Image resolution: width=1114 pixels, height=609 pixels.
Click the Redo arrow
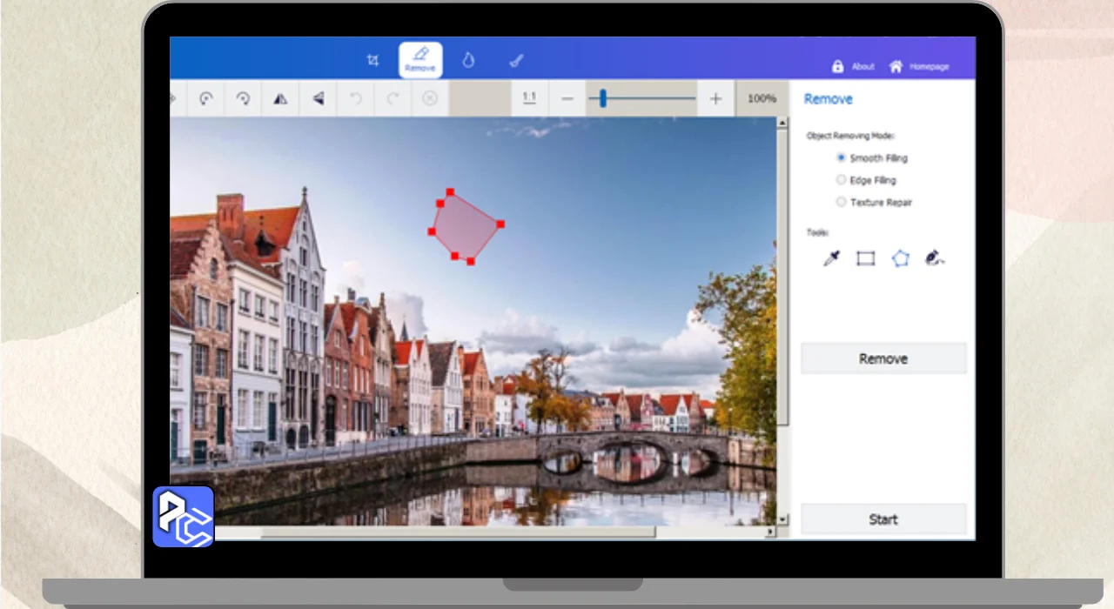(x=393, y=98)
